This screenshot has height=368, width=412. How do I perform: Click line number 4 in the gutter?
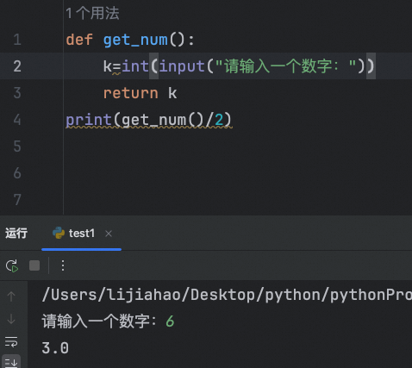coord(17,120)
